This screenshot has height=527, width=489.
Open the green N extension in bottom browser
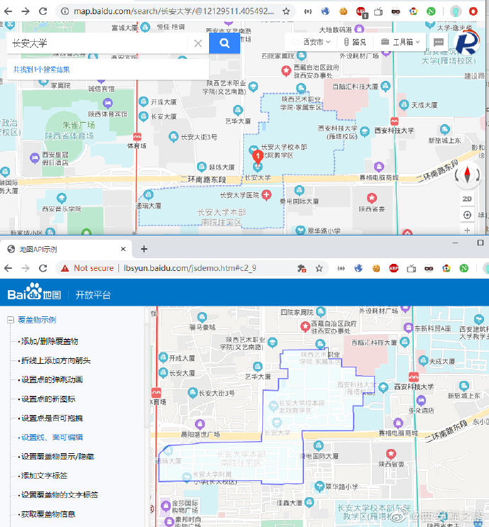coord(463,268)
